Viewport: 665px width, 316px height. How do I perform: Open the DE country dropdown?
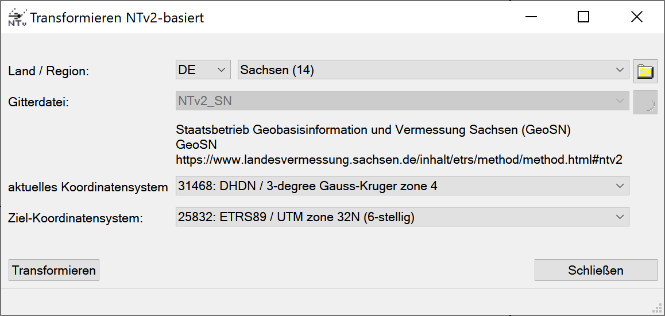203,70
